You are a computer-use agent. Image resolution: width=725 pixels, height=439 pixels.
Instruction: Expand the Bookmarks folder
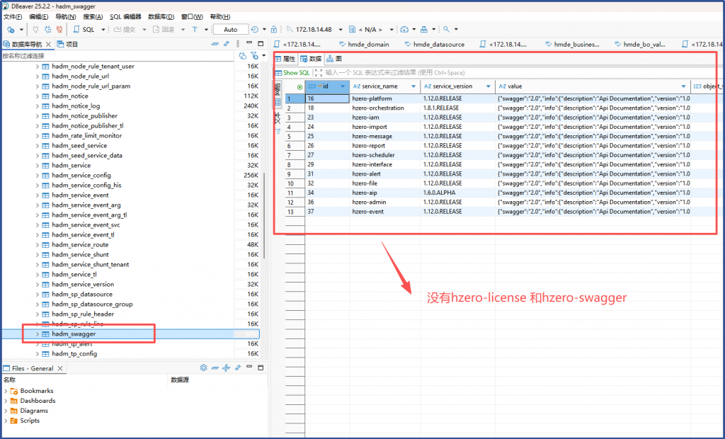[x=6, y=391]
